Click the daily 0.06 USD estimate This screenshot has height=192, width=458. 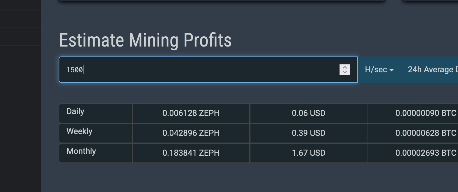(x=309, y=113)
